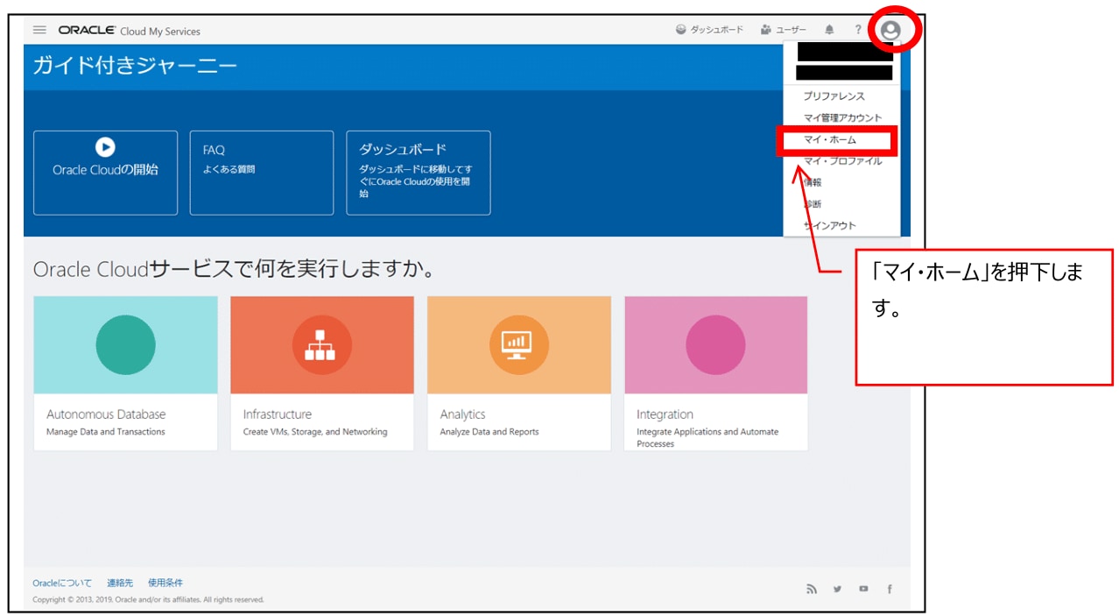Click 'Analyze Data and Reports' text
The height and width of the screenshot is (616, 1119).
(x=489, y=432)
